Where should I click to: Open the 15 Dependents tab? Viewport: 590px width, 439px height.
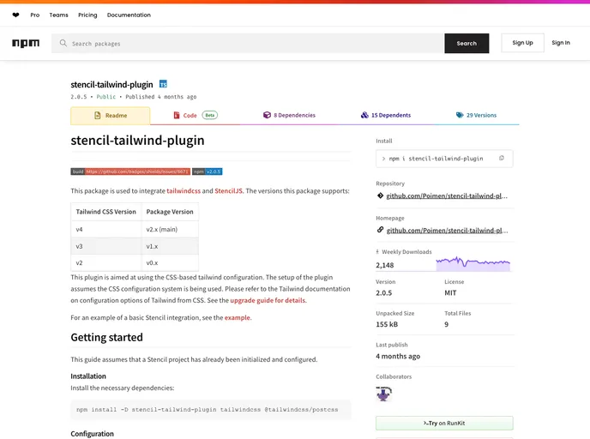[x=386, y=115]
